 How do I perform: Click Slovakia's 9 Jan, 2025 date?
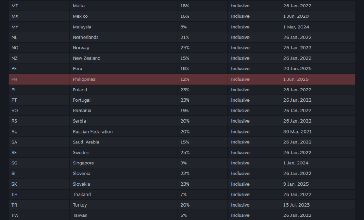[x=296, y=184]
